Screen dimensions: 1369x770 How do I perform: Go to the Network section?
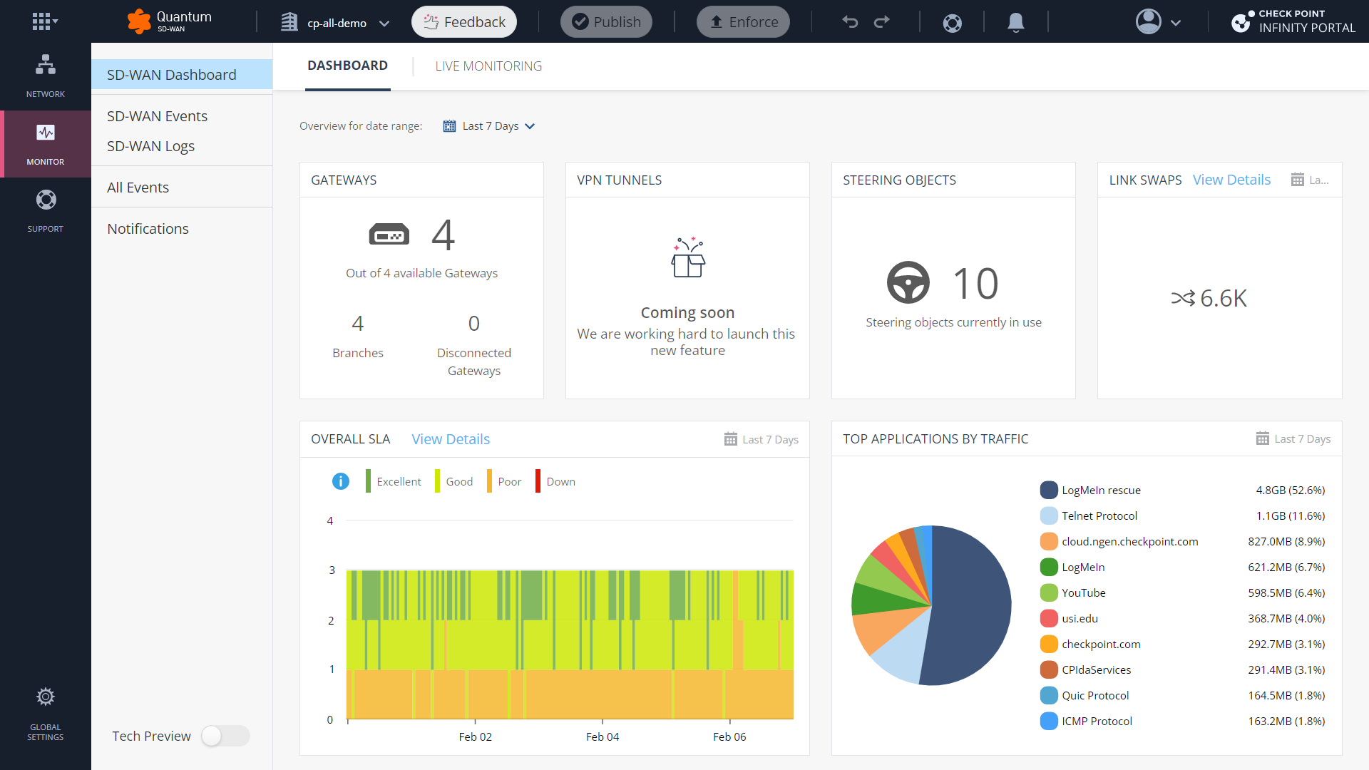coord(46,76)
